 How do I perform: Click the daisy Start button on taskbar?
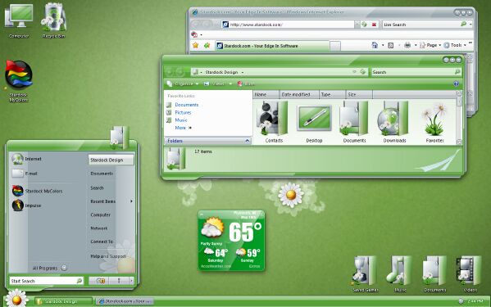coord(16,299)
